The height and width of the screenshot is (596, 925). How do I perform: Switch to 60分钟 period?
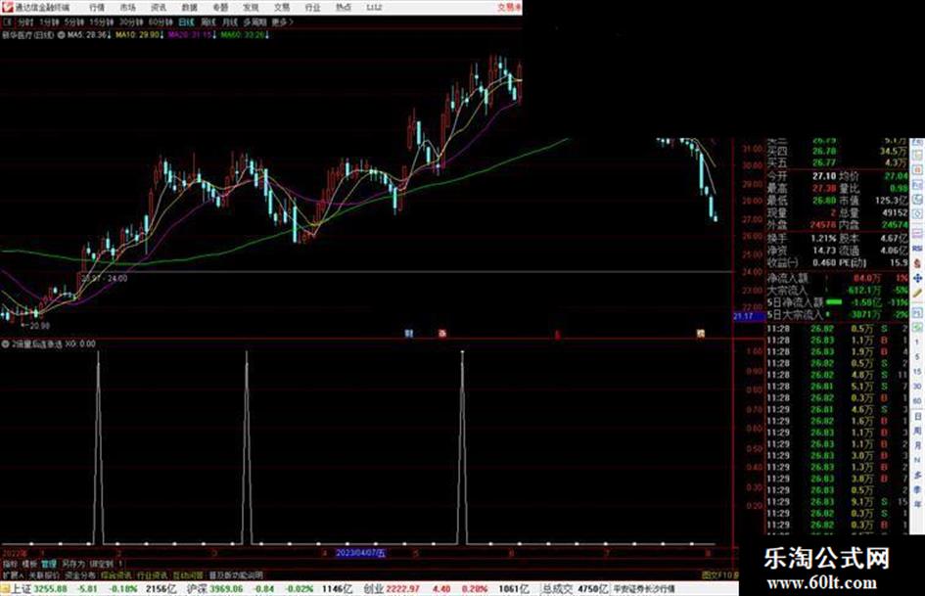(160, 22)
